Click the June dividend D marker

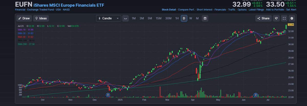[255, 95]
